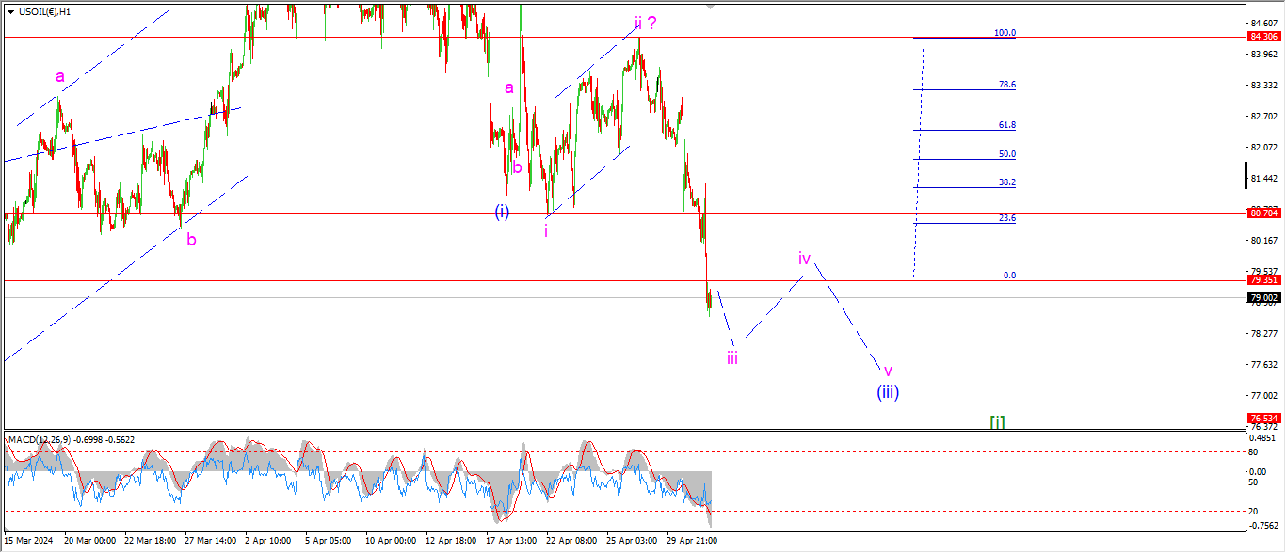Click the chart shift triangle marker at top

(x=710, y=6)
